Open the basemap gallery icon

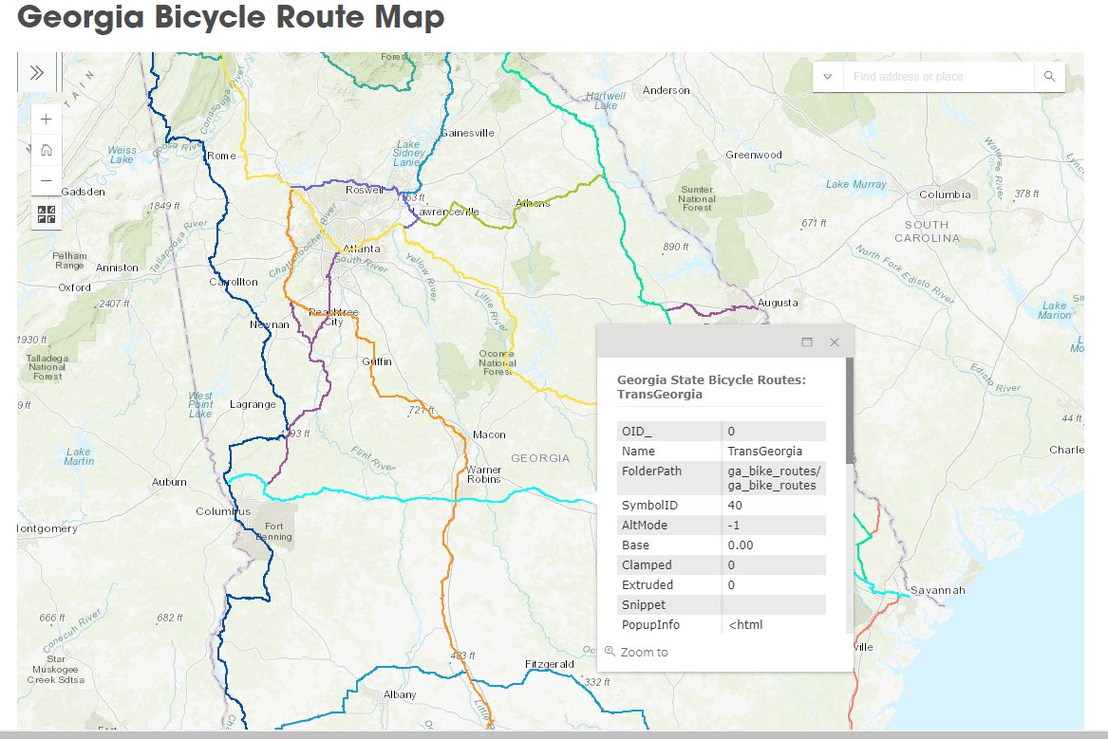click(x=46, y=215)
